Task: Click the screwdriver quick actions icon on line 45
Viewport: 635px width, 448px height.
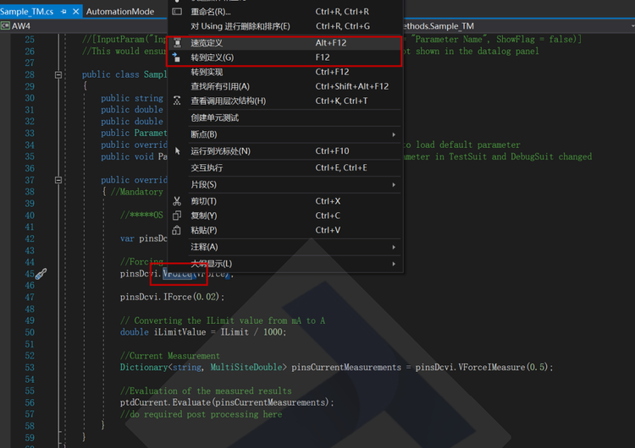Action: 41,274
